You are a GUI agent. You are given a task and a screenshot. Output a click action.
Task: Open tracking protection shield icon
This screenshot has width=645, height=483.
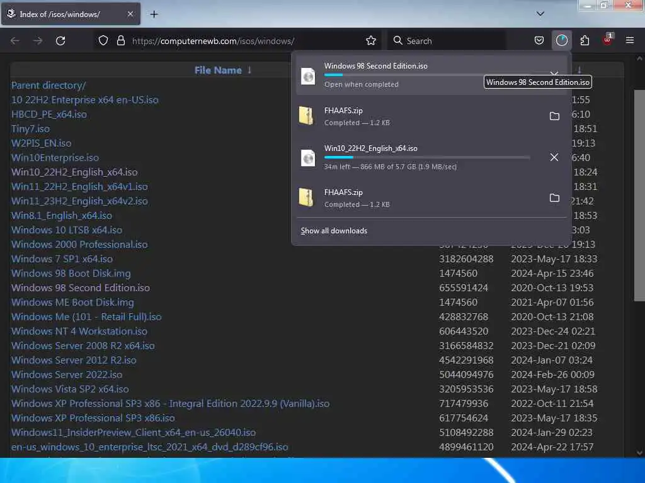pos(103,40)
